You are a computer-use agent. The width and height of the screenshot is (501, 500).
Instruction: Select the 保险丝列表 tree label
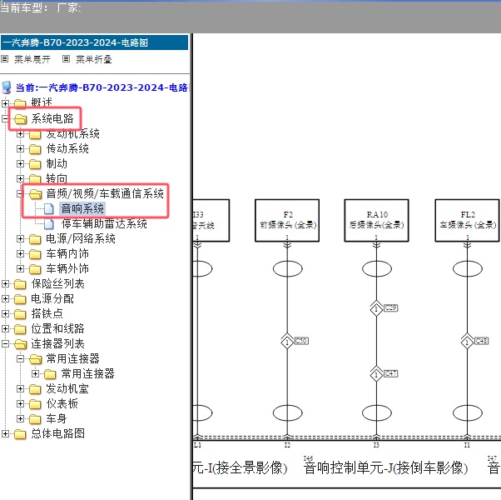tap(57, 283)
